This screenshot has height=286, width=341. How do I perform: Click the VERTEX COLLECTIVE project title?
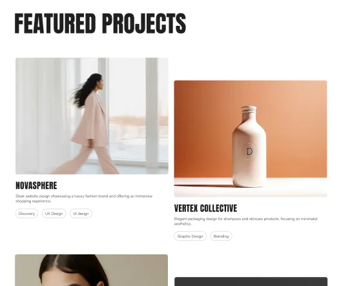205,208
